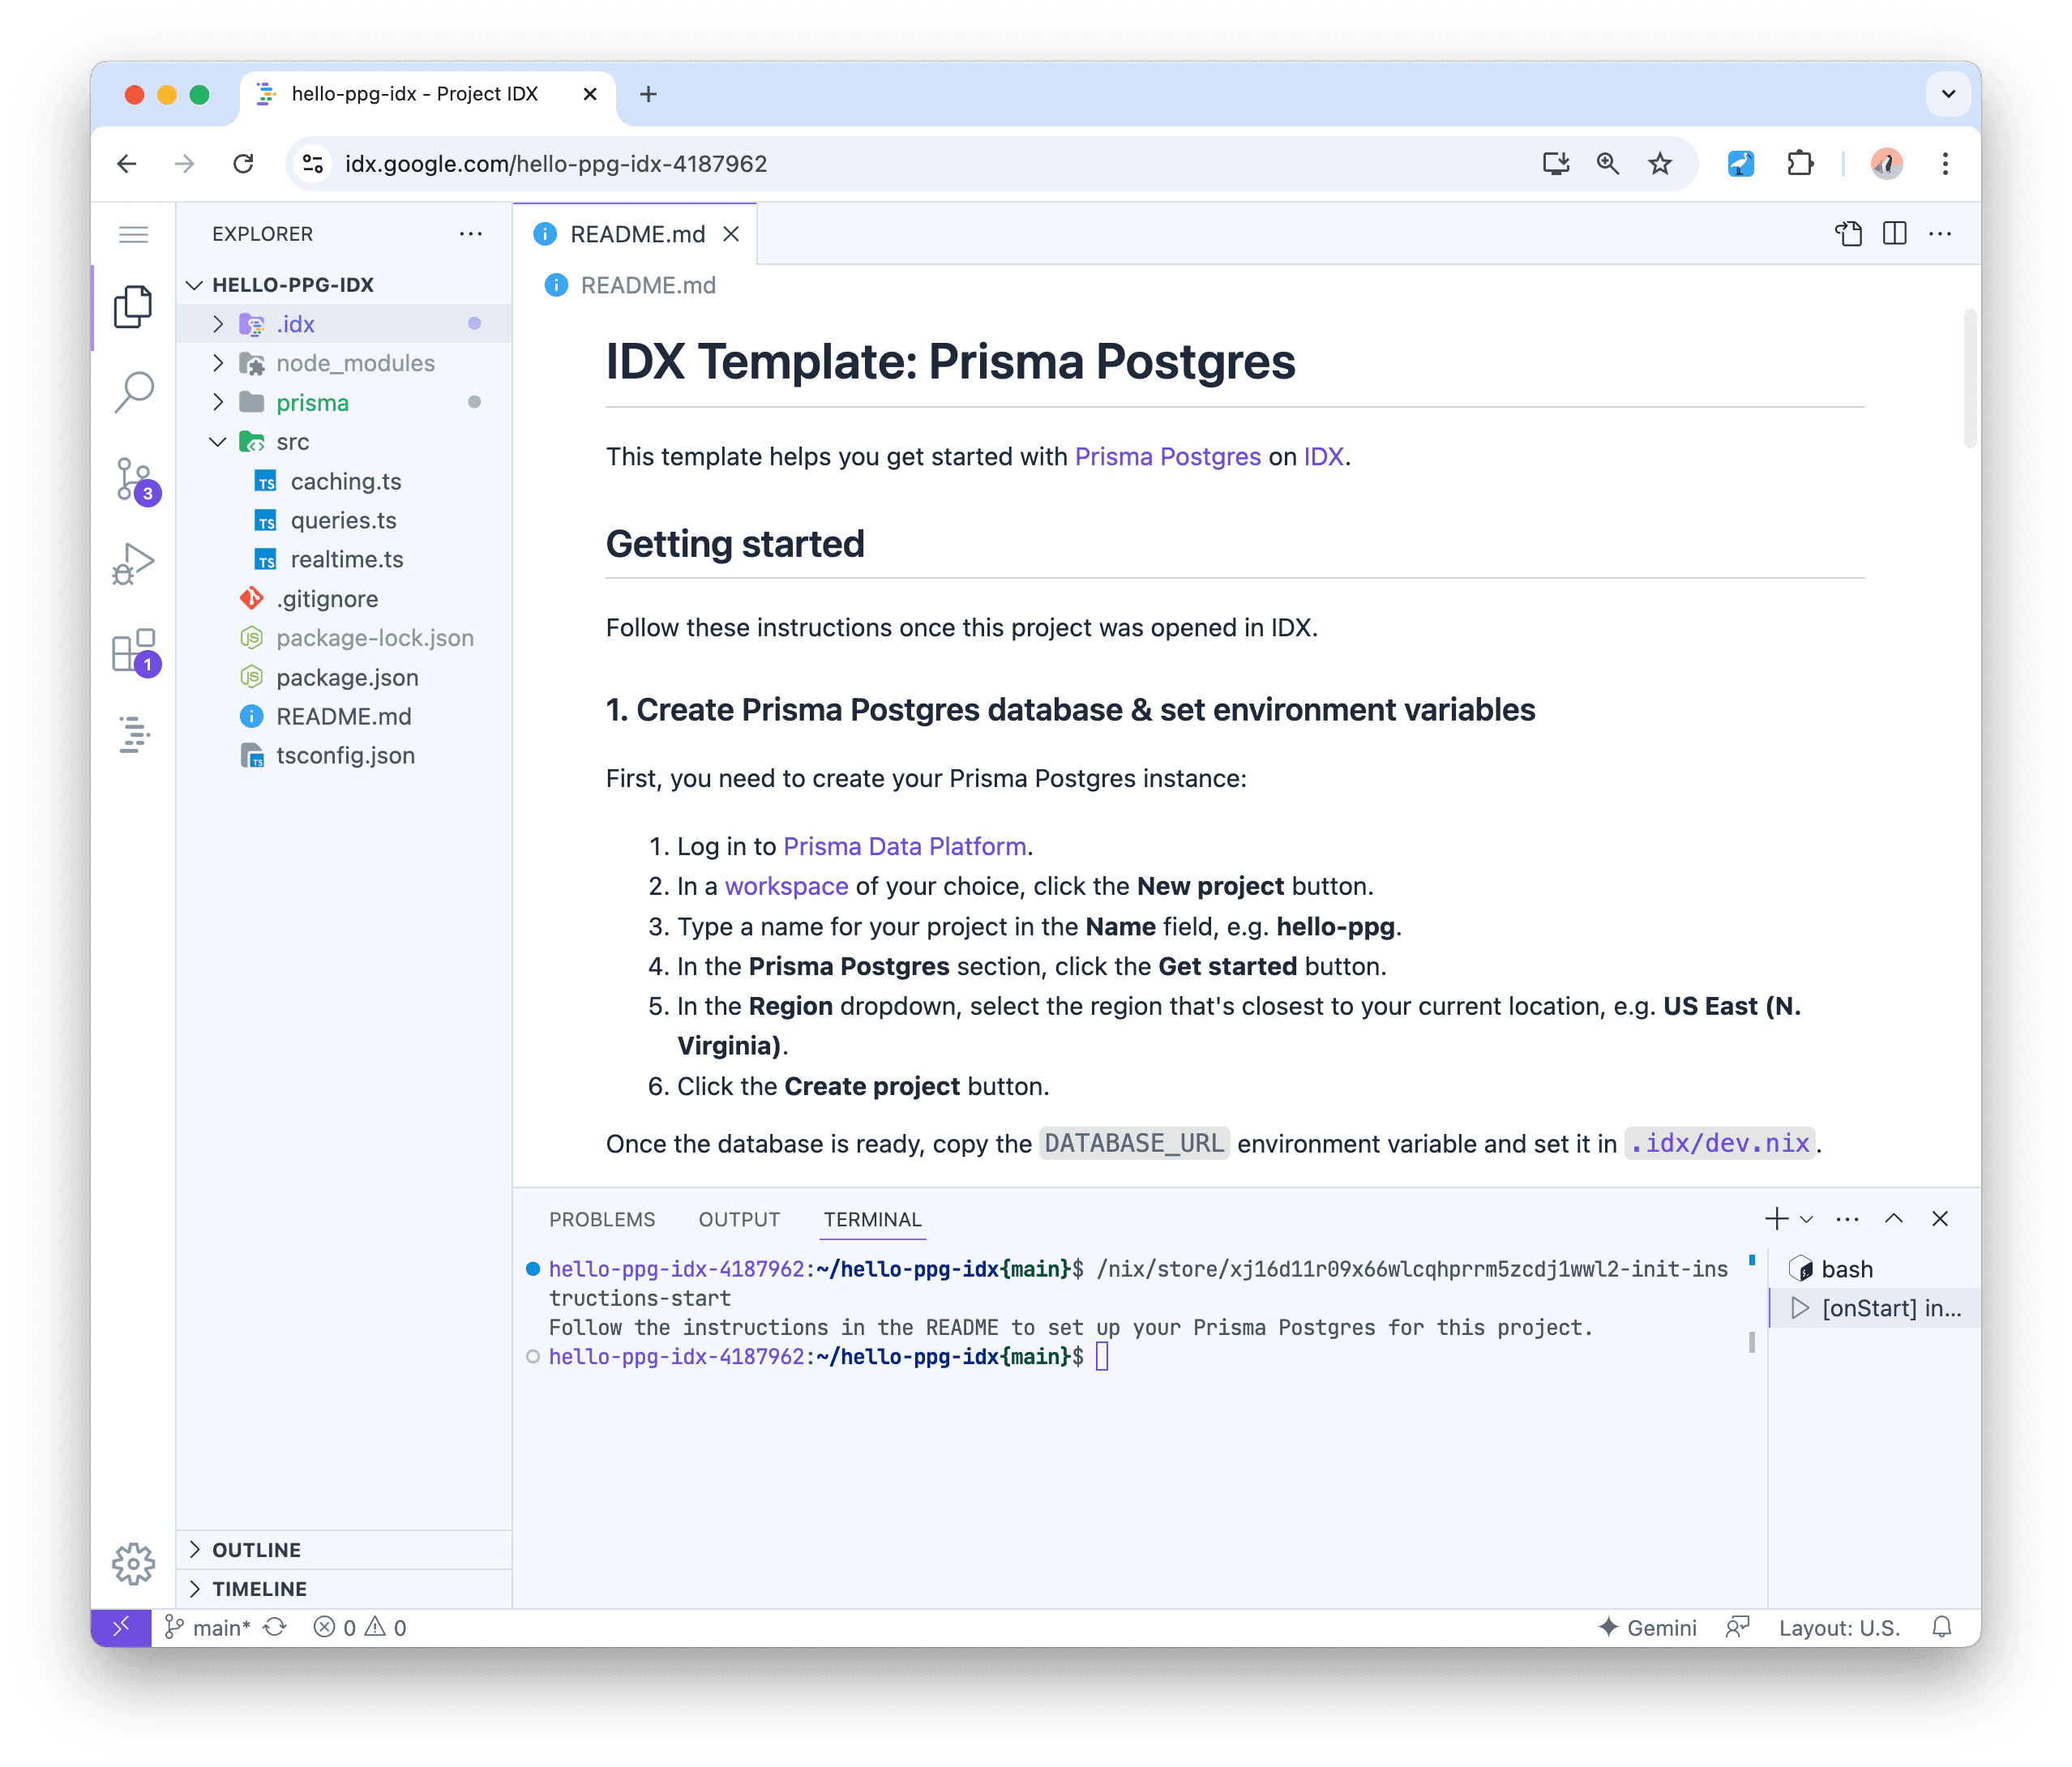Image resolution: width=2072 pixels, height=1767 pixels.
Task: Open the Prisma Data Platform link
Action: 904,846
